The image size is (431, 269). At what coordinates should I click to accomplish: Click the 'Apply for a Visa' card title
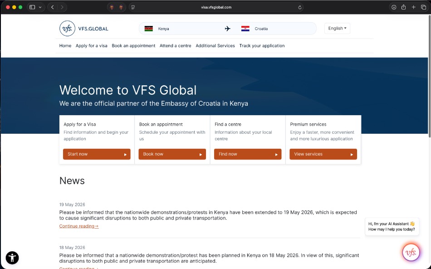point(80,124)
